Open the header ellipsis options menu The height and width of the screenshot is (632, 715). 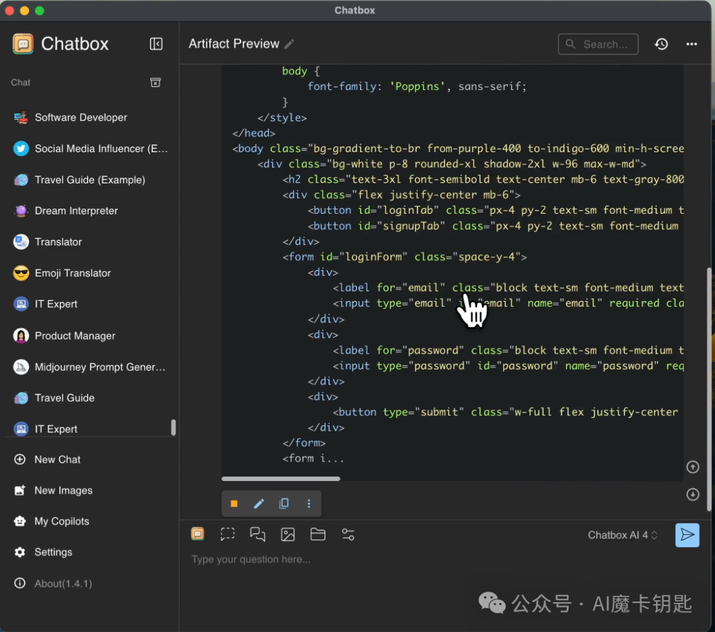(x=692, y=44)
